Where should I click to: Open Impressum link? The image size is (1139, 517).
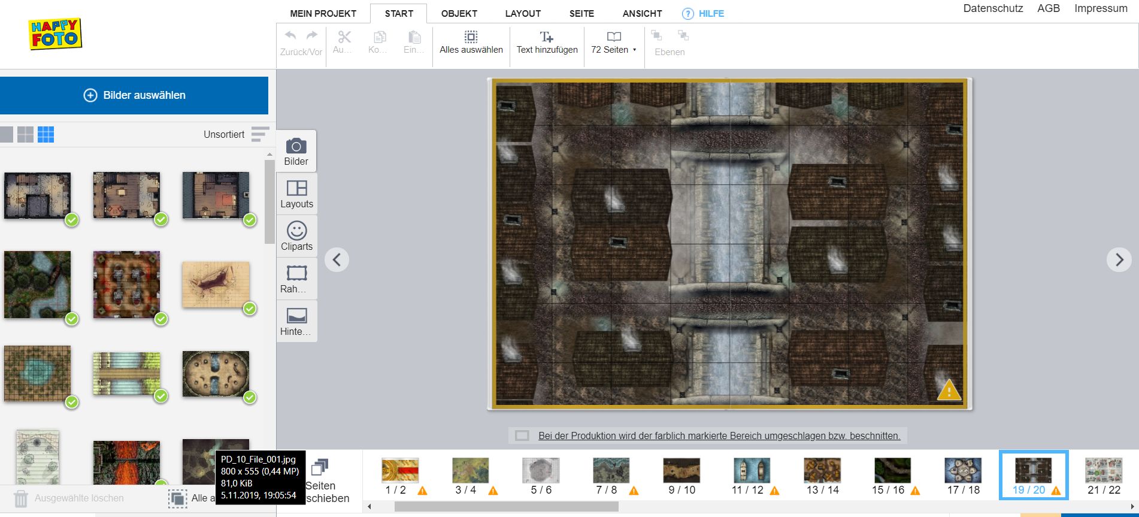(x=1101, y=8)
